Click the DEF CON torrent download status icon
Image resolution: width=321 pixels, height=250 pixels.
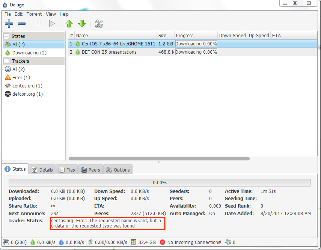point(78,52)
